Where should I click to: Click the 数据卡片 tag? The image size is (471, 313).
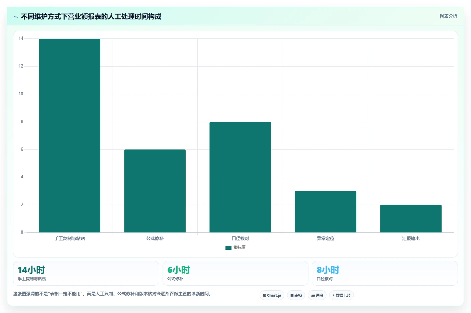pos(342,295)
